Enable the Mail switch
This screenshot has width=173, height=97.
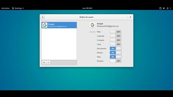(115, 32)
